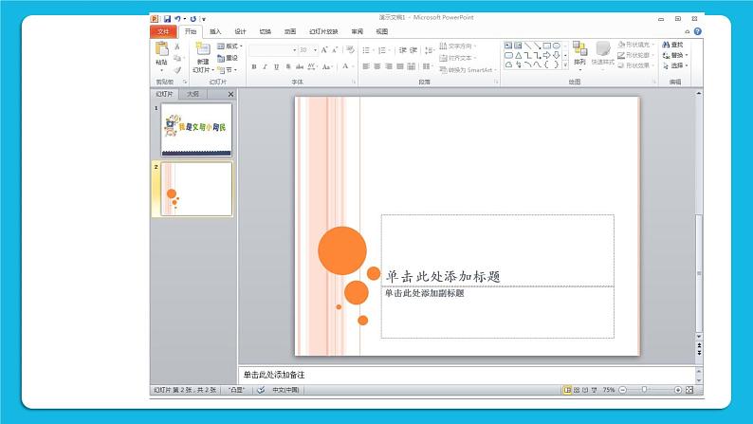
Task: Increase list indent level icon
Action: click(x=413, y=50)
